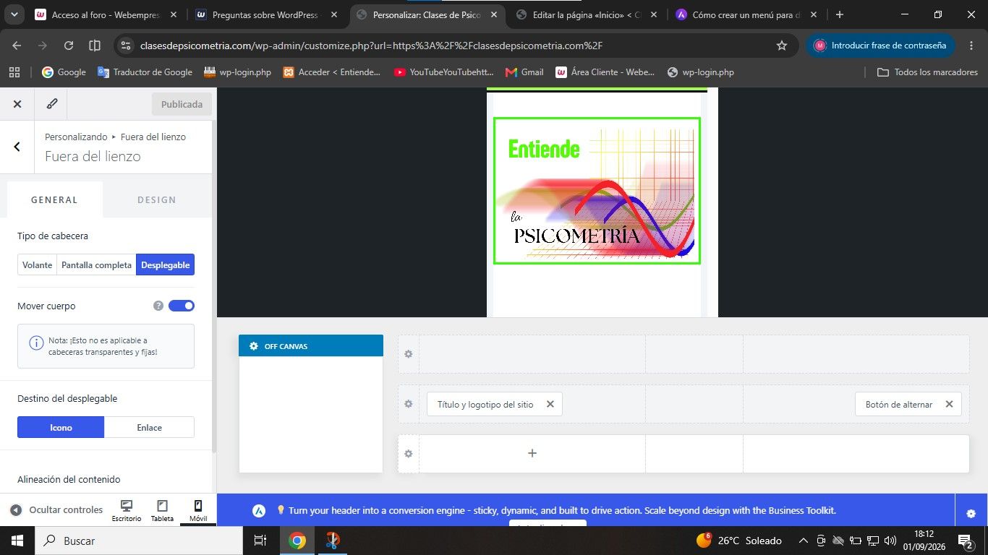Switch preview to Escritorio device
This screenshot has height=555, width=988.
(x=127, y=511)
